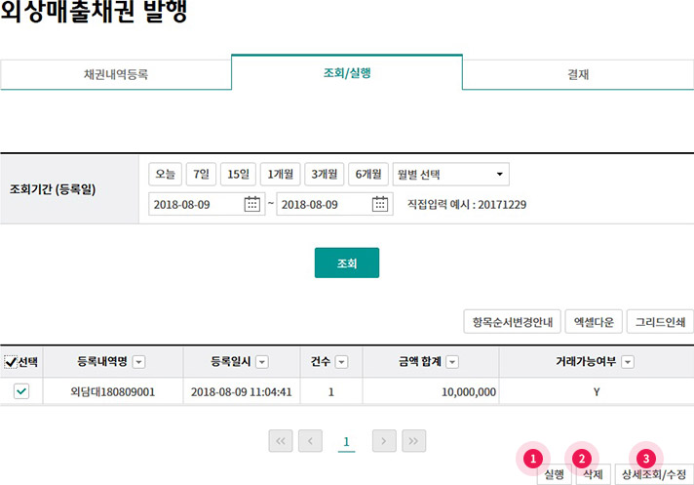Open 상세조회/수정 for the selected record

(653, 474)
